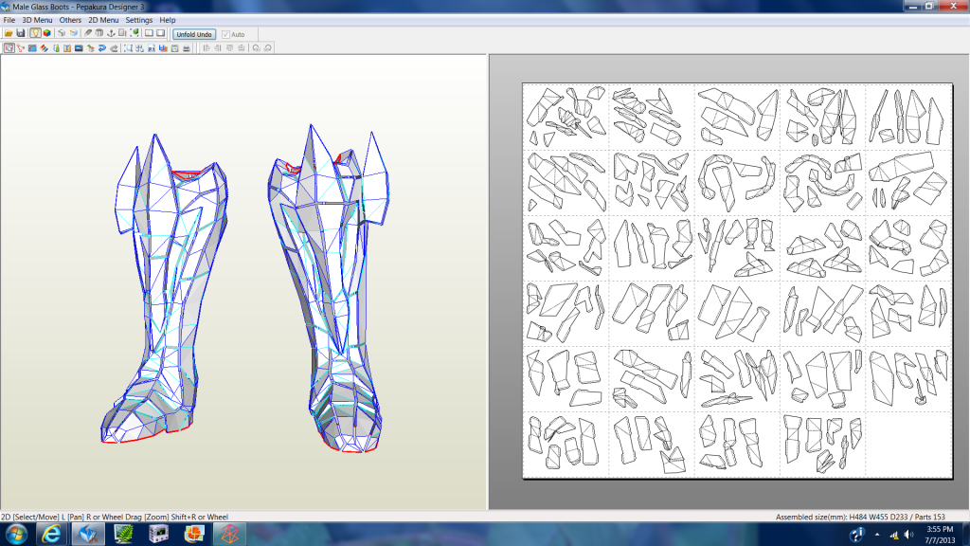Image resolution: width=970 pixels, height=546 pixels.
Task: Click the anchor icon in the top toolbar
Action: [112, 33]
